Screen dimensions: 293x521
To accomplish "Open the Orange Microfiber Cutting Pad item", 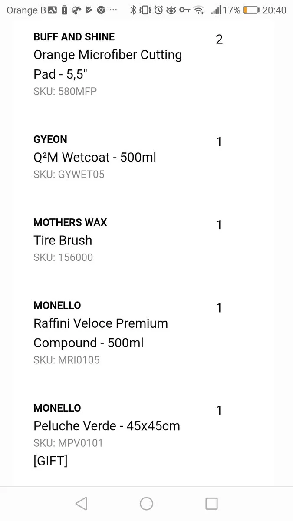I will click(x=108, y=65).
